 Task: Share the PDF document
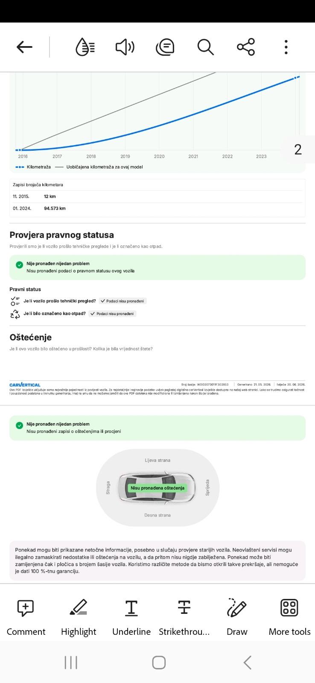pyautogui.click(x=246, y=47)
